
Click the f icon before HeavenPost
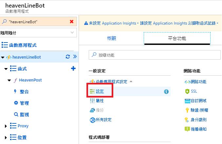pos(15,80)
